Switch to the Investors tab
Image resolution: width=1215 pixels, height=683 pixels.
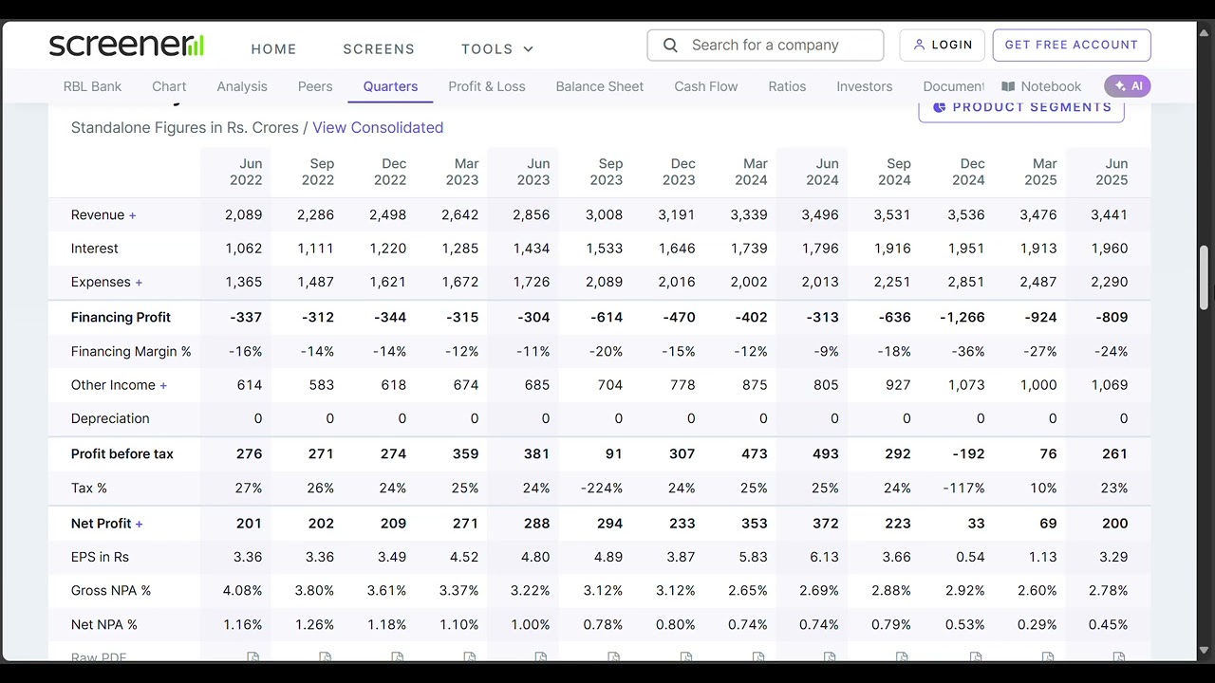click(x=865, y=86)
